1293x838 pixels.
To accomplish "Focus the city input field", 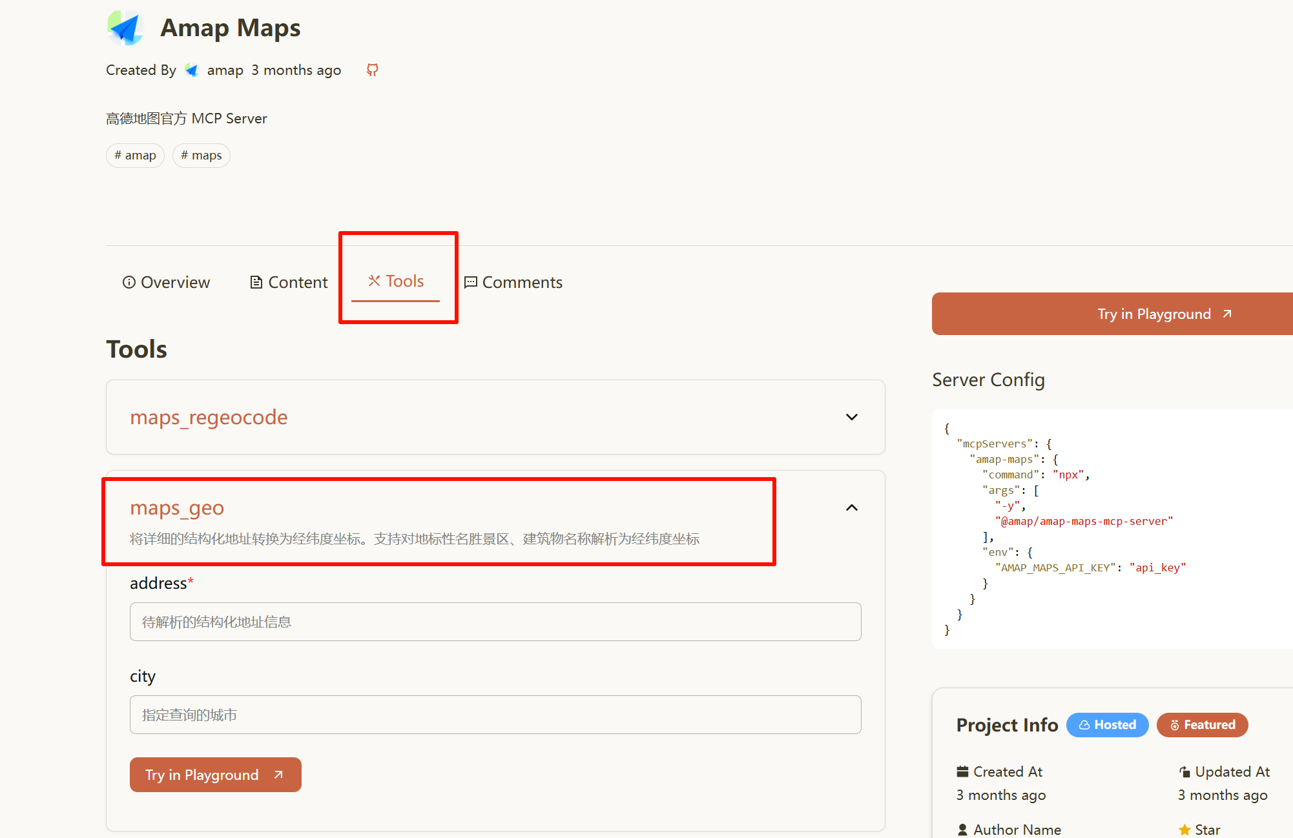I will click(495, 715).
